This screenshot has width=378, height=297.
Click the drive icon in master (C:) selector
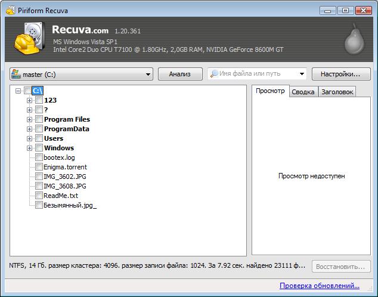pos(16,74)
